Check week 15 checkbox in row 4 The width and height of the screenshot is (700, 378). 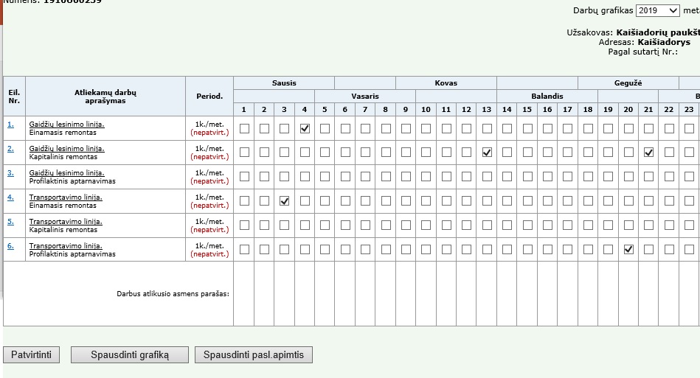coord(527,201)
